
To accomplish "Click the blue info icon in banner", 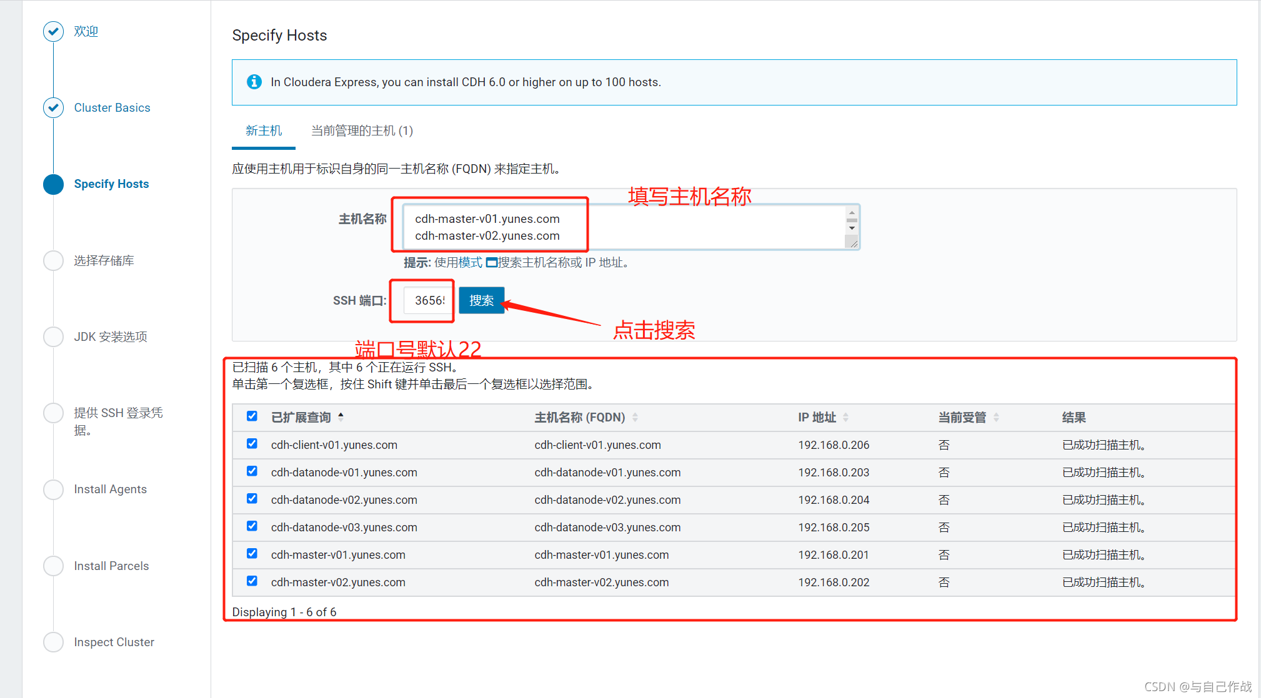I will (254, 82).
